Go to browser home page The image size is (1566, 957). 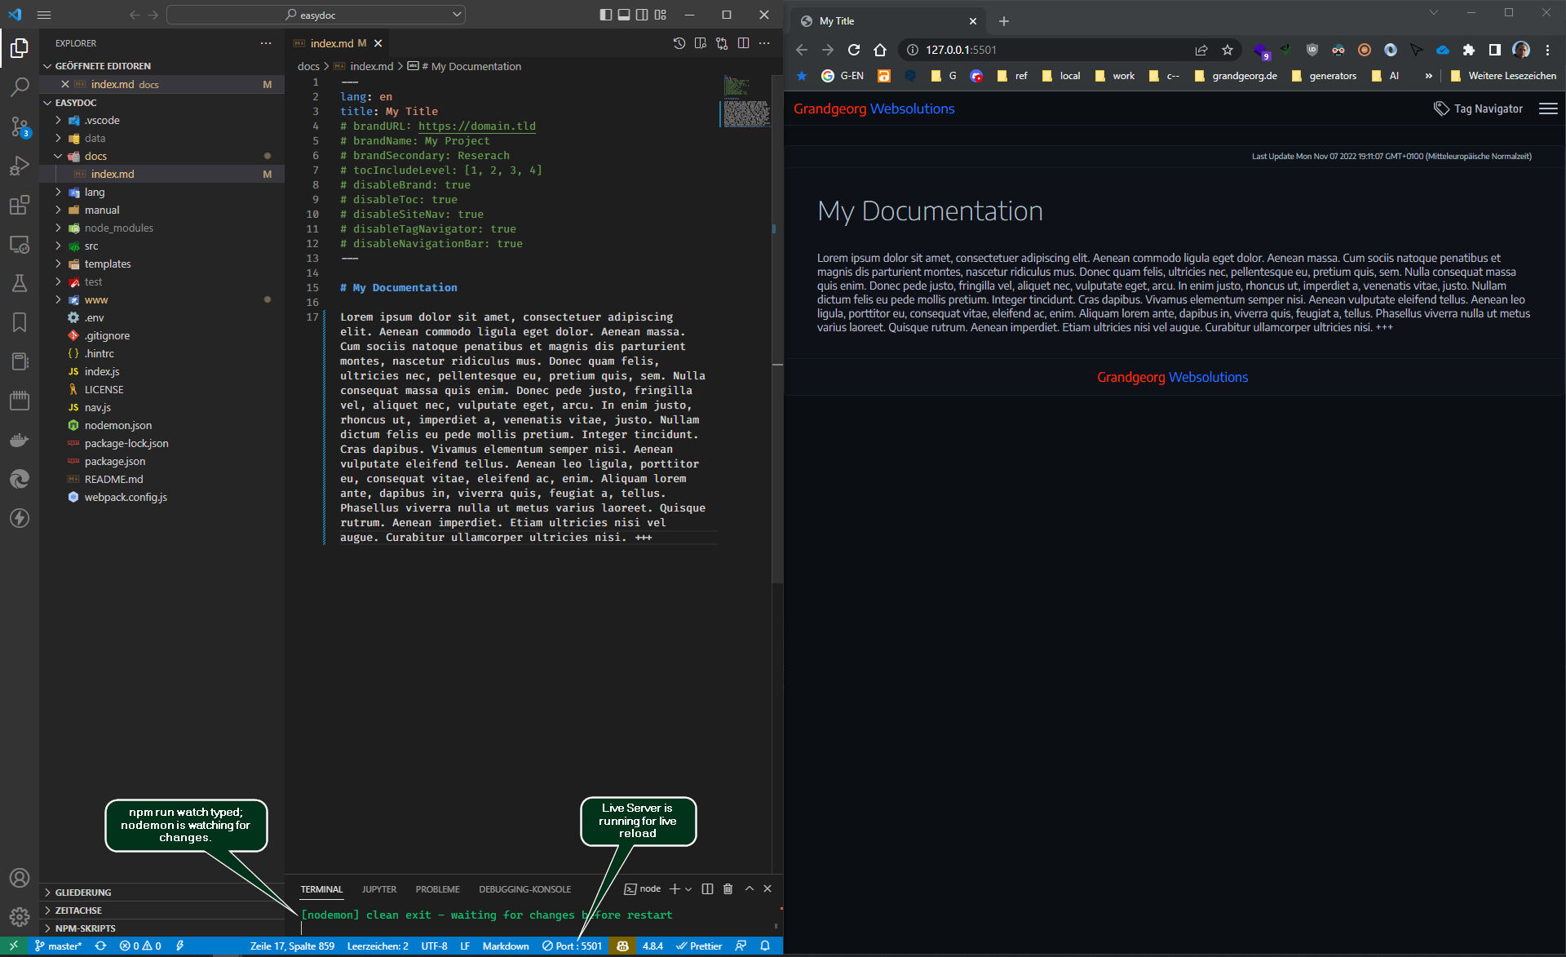(880, 50)
